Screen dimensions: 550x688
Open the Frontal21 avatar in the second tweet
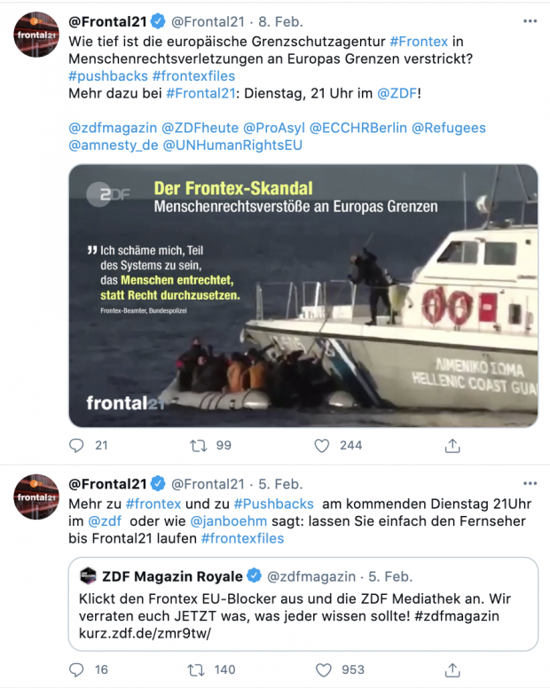coord(36,499)
